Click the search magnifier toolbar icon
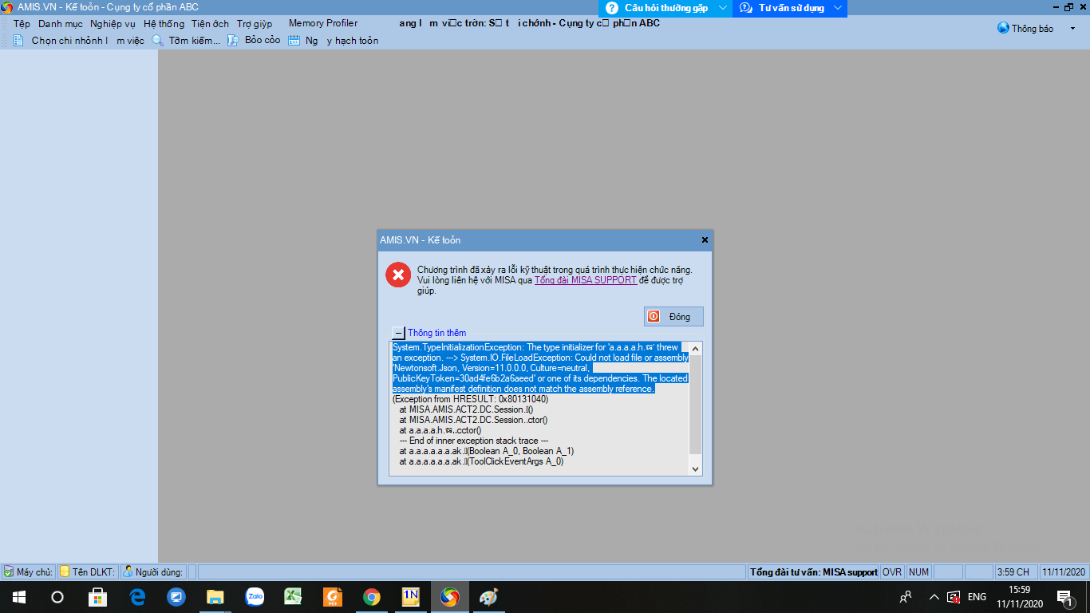1090x613 pixels. pyautogui.click(x=157, y=40)
